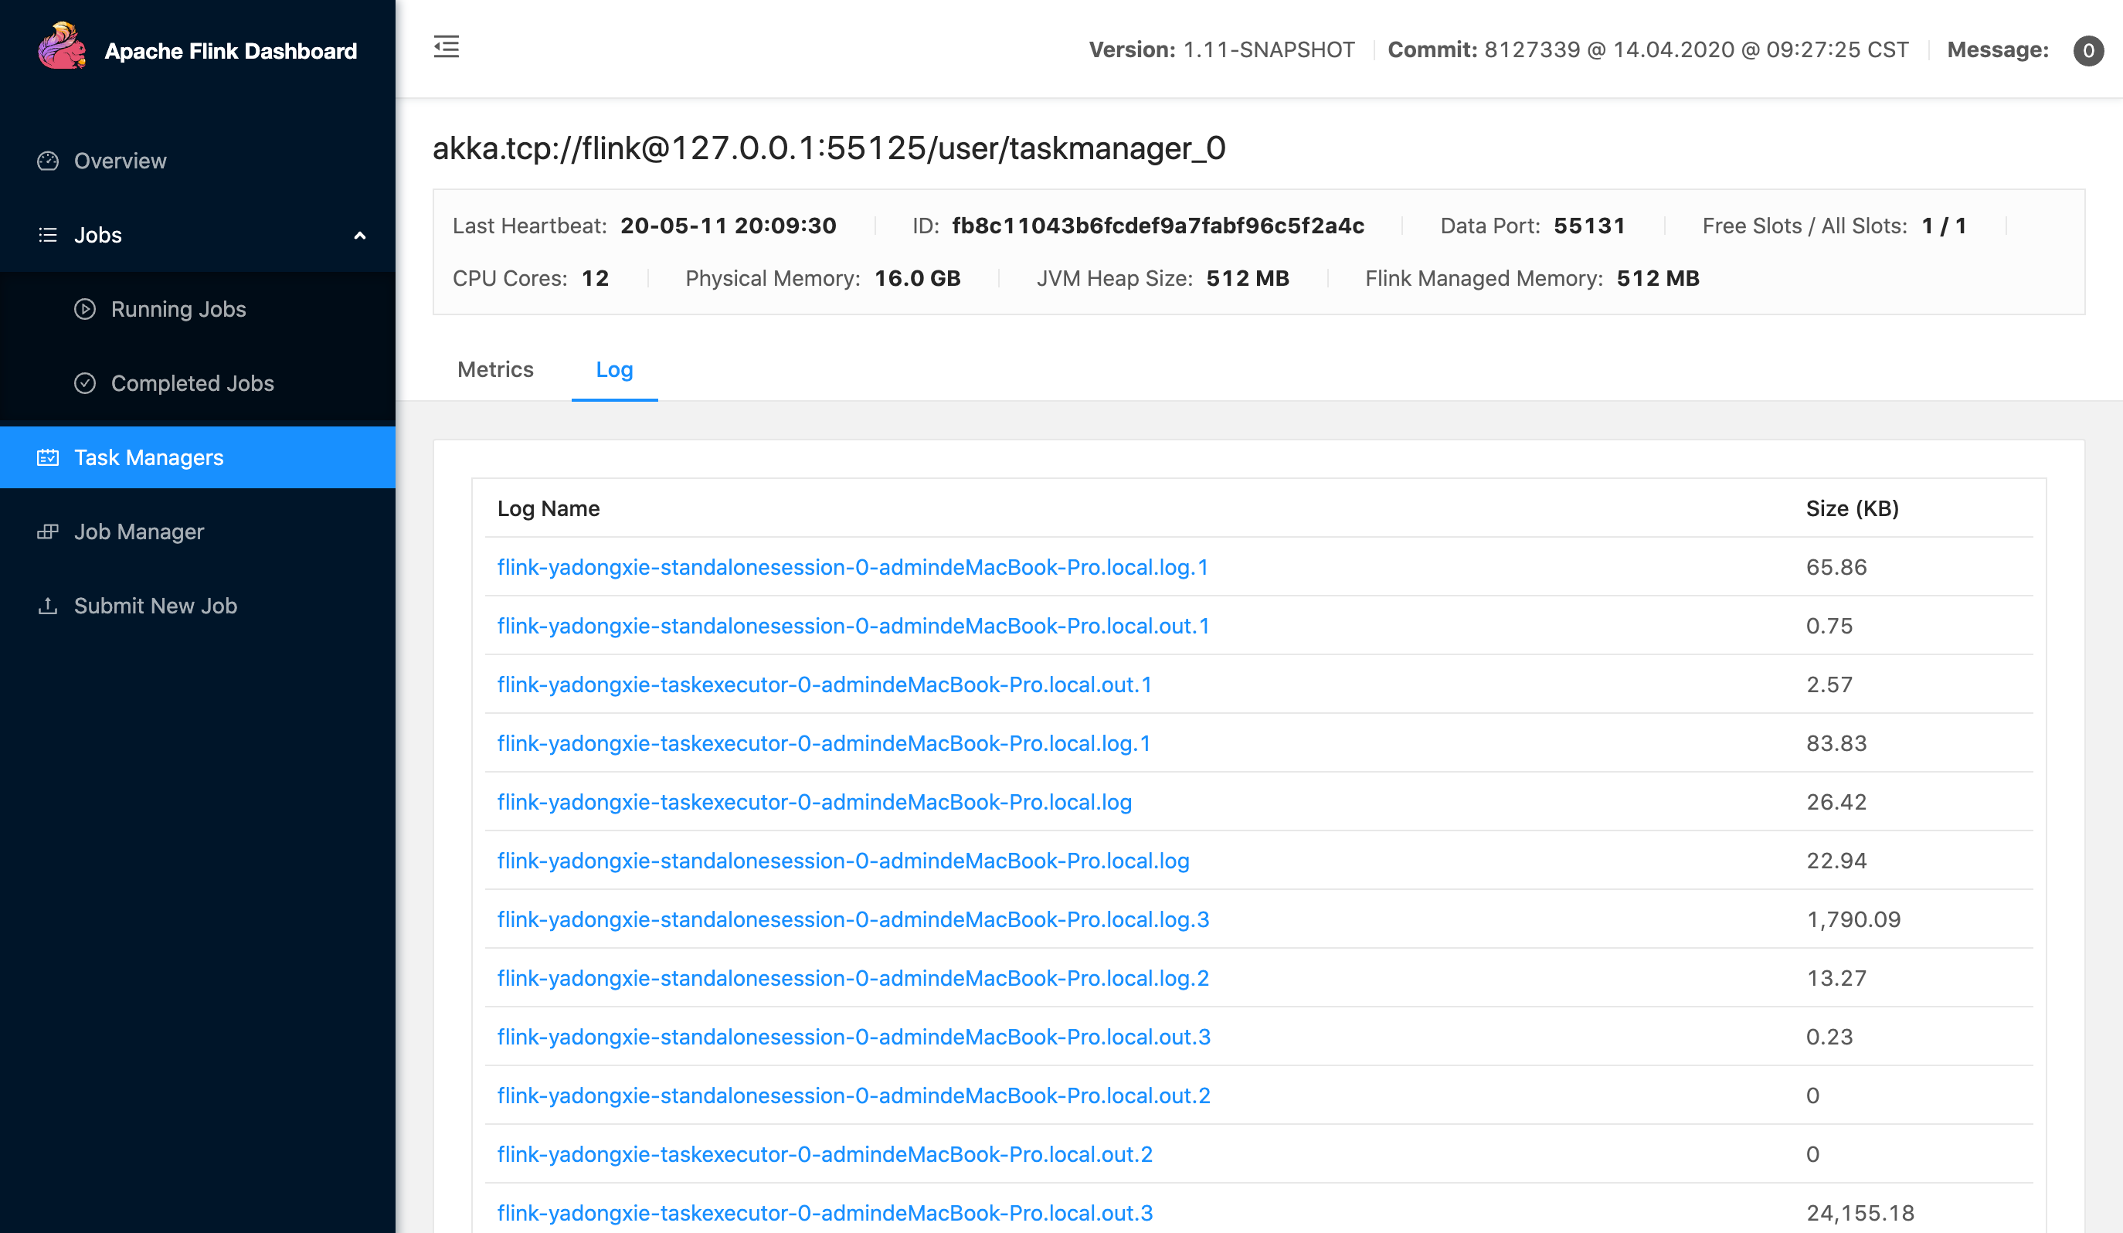This screenshot has height=1233, width=2123.
Task: Click the Running Jobs play-circle icon
Action: pyautogui.click(x=85, y=309)
